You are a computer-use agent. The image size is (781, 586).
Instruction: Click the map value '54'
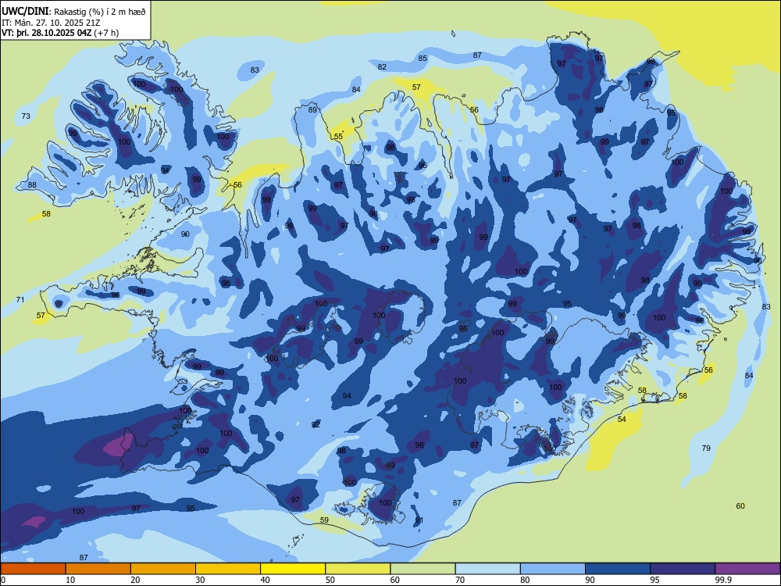[x=622, y=419]
